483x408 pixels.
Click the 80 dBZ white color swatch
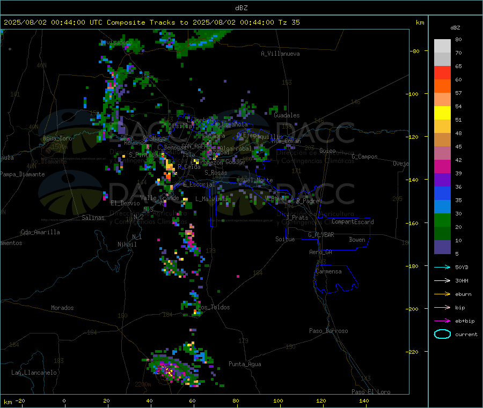(442, 46)
